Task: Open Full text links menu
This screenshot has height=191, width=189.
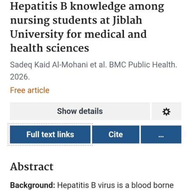Action: (50, 134)
